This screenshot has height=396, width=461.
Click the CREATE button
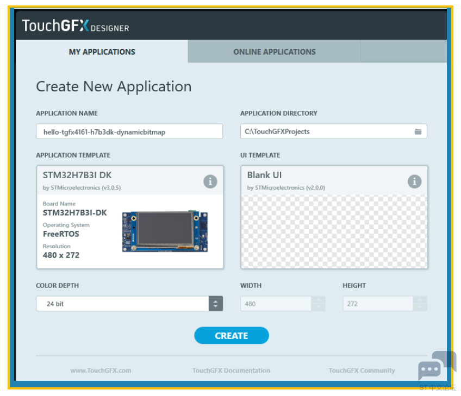tap(232, 336)
